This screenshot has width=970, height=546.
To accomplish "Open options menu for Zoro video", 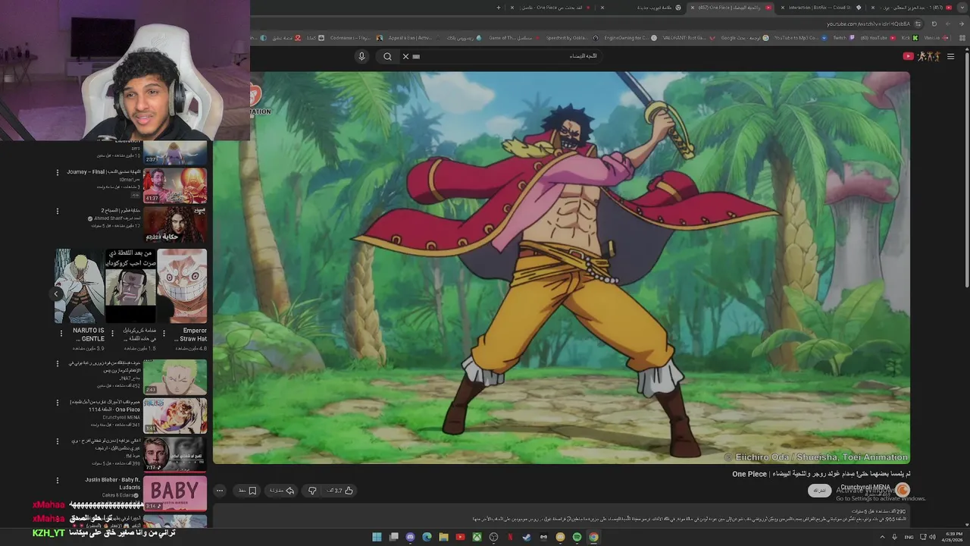I will pyautogui.click(x=57, y=364).
